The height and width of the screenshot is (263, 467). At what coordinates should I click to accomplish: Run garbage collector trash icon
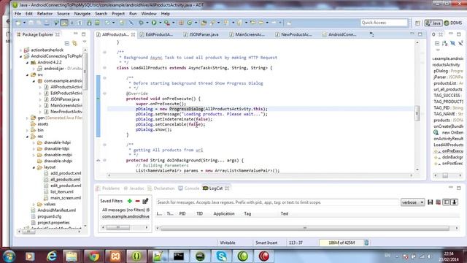coord(366,243)
